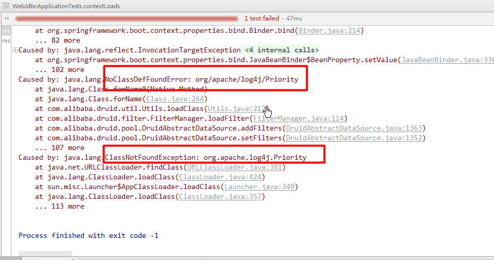Click the NoClassDefFoundError log4j/Priority line
Screen dimensions: 494x260
158,80
